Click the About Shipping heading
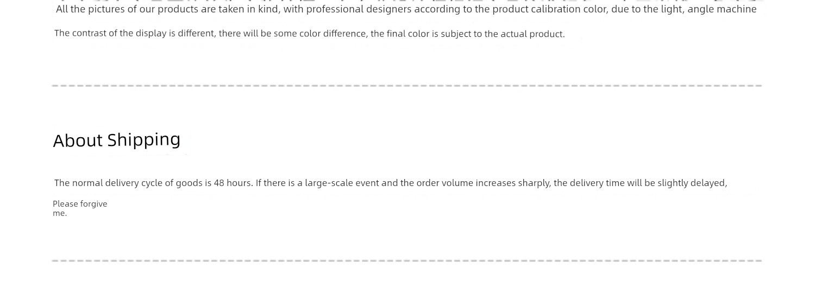The image size is (815, 281). [117, 140]
